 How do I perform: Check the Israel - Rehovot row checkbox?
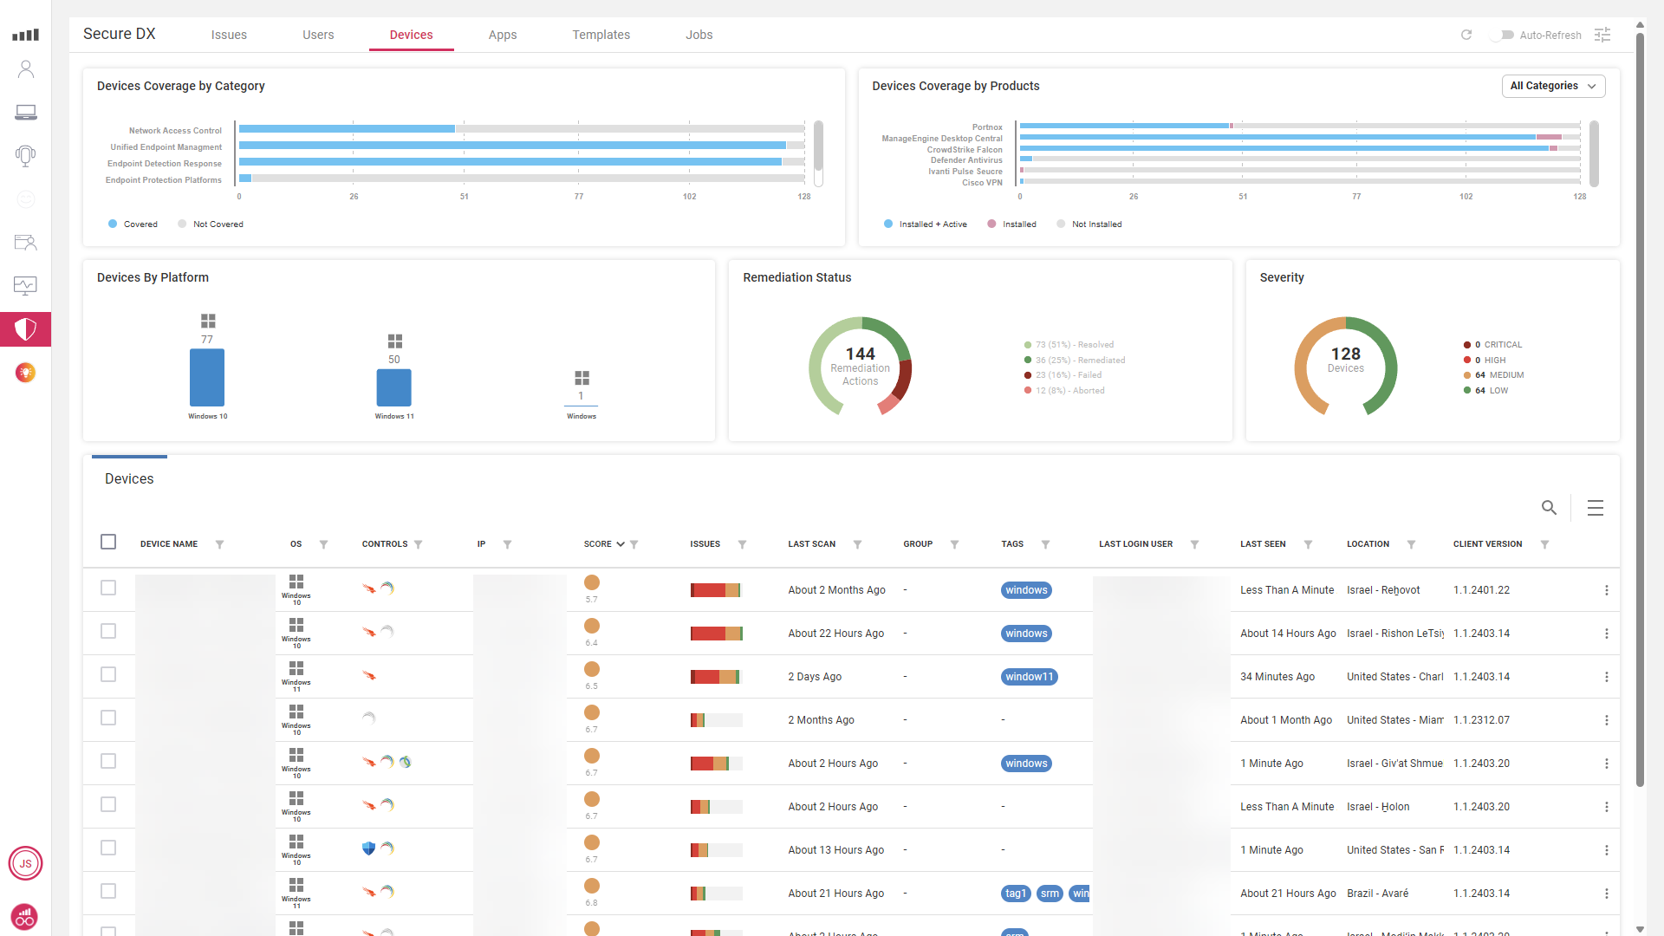point(108,588)
